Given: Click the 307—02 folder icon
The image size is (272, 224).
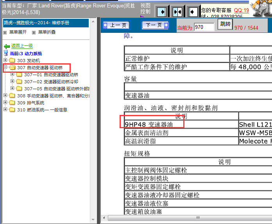Looking at the screenshot, I should tap(19, 82).
